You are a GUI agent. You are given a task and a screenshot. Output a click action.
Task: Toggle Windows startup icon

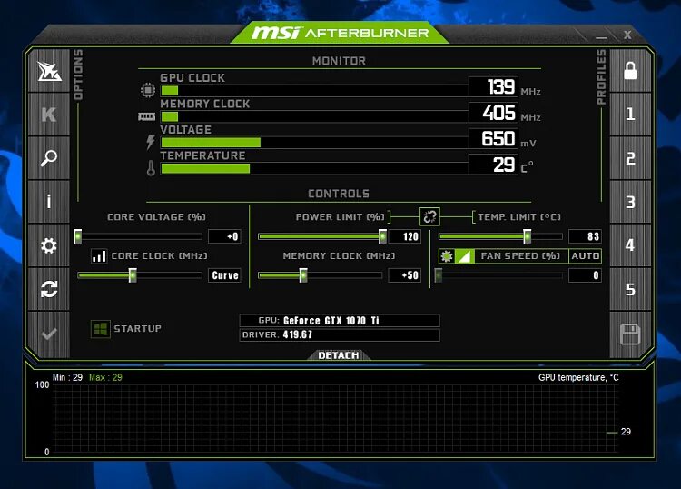click(x=100, y=329)
